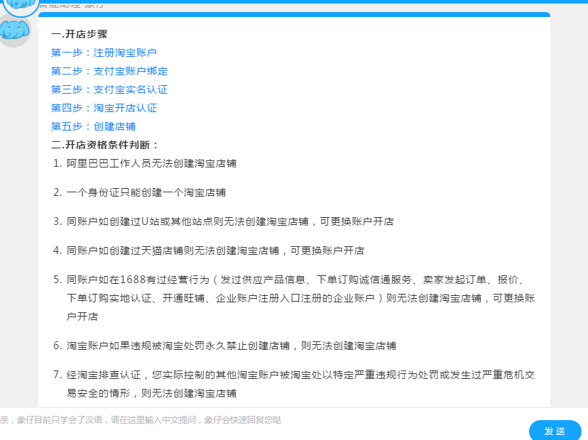The width and height of the screenshot is (588, 440).
Task: Select heading 一.开店步骤
Action: click(x=80, y=34)
